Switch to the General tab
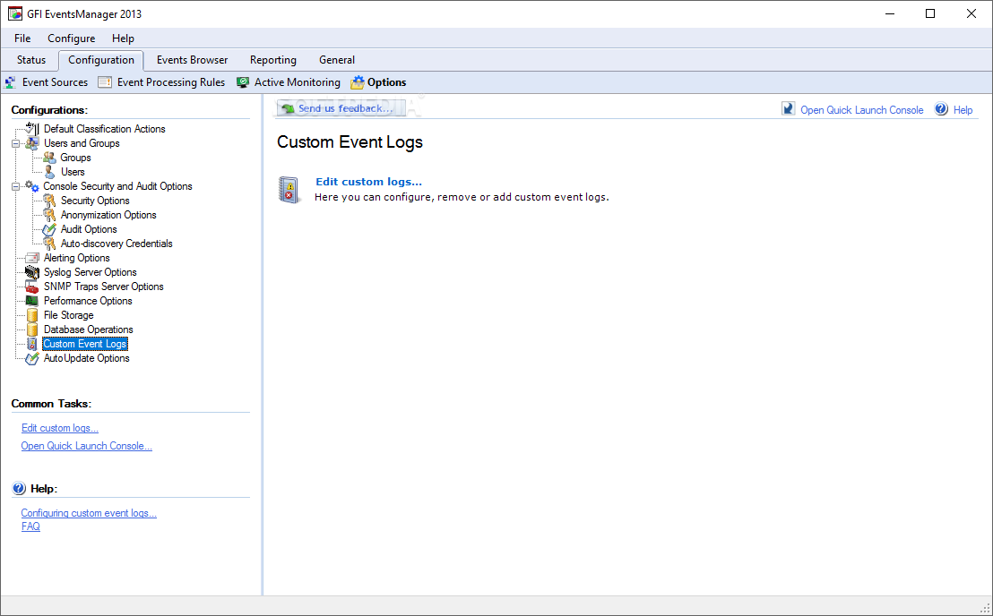Viewport: 993px width, 616px height. (x=337, y=60)
